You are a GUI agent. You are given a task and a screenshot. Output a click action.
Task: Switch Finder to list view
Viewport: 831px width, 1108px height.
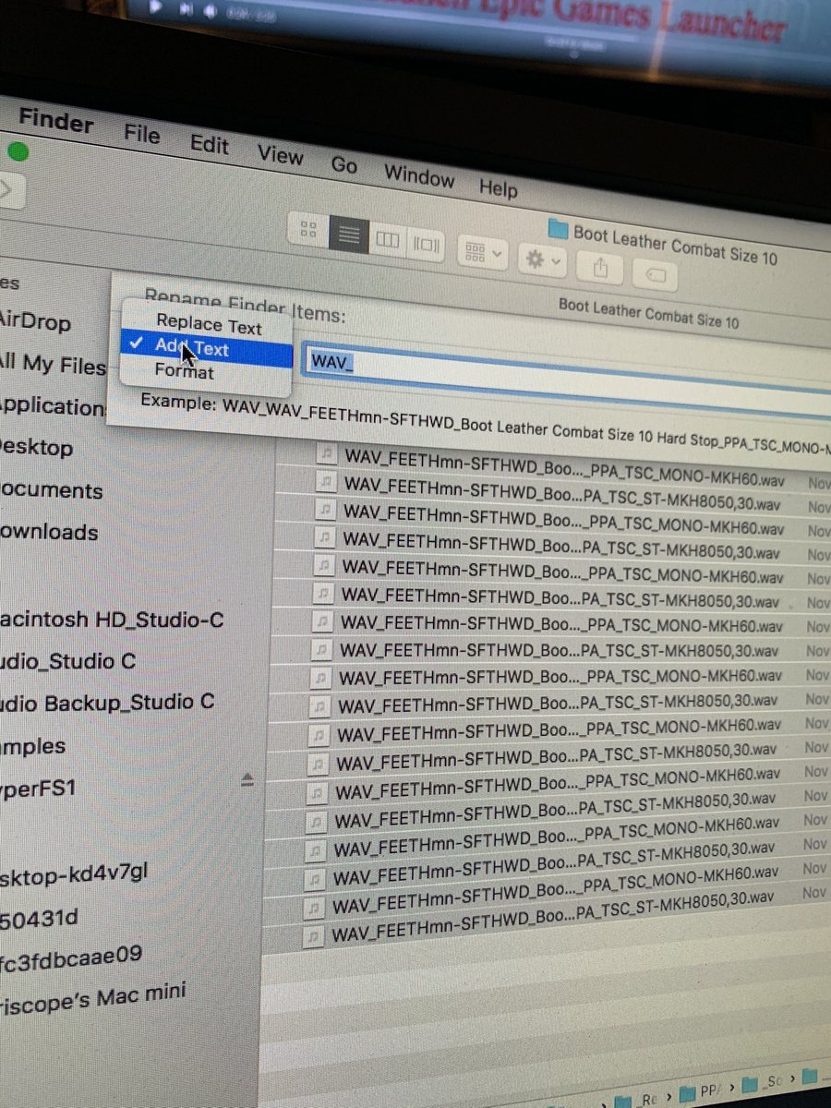[x=349, y=235]
